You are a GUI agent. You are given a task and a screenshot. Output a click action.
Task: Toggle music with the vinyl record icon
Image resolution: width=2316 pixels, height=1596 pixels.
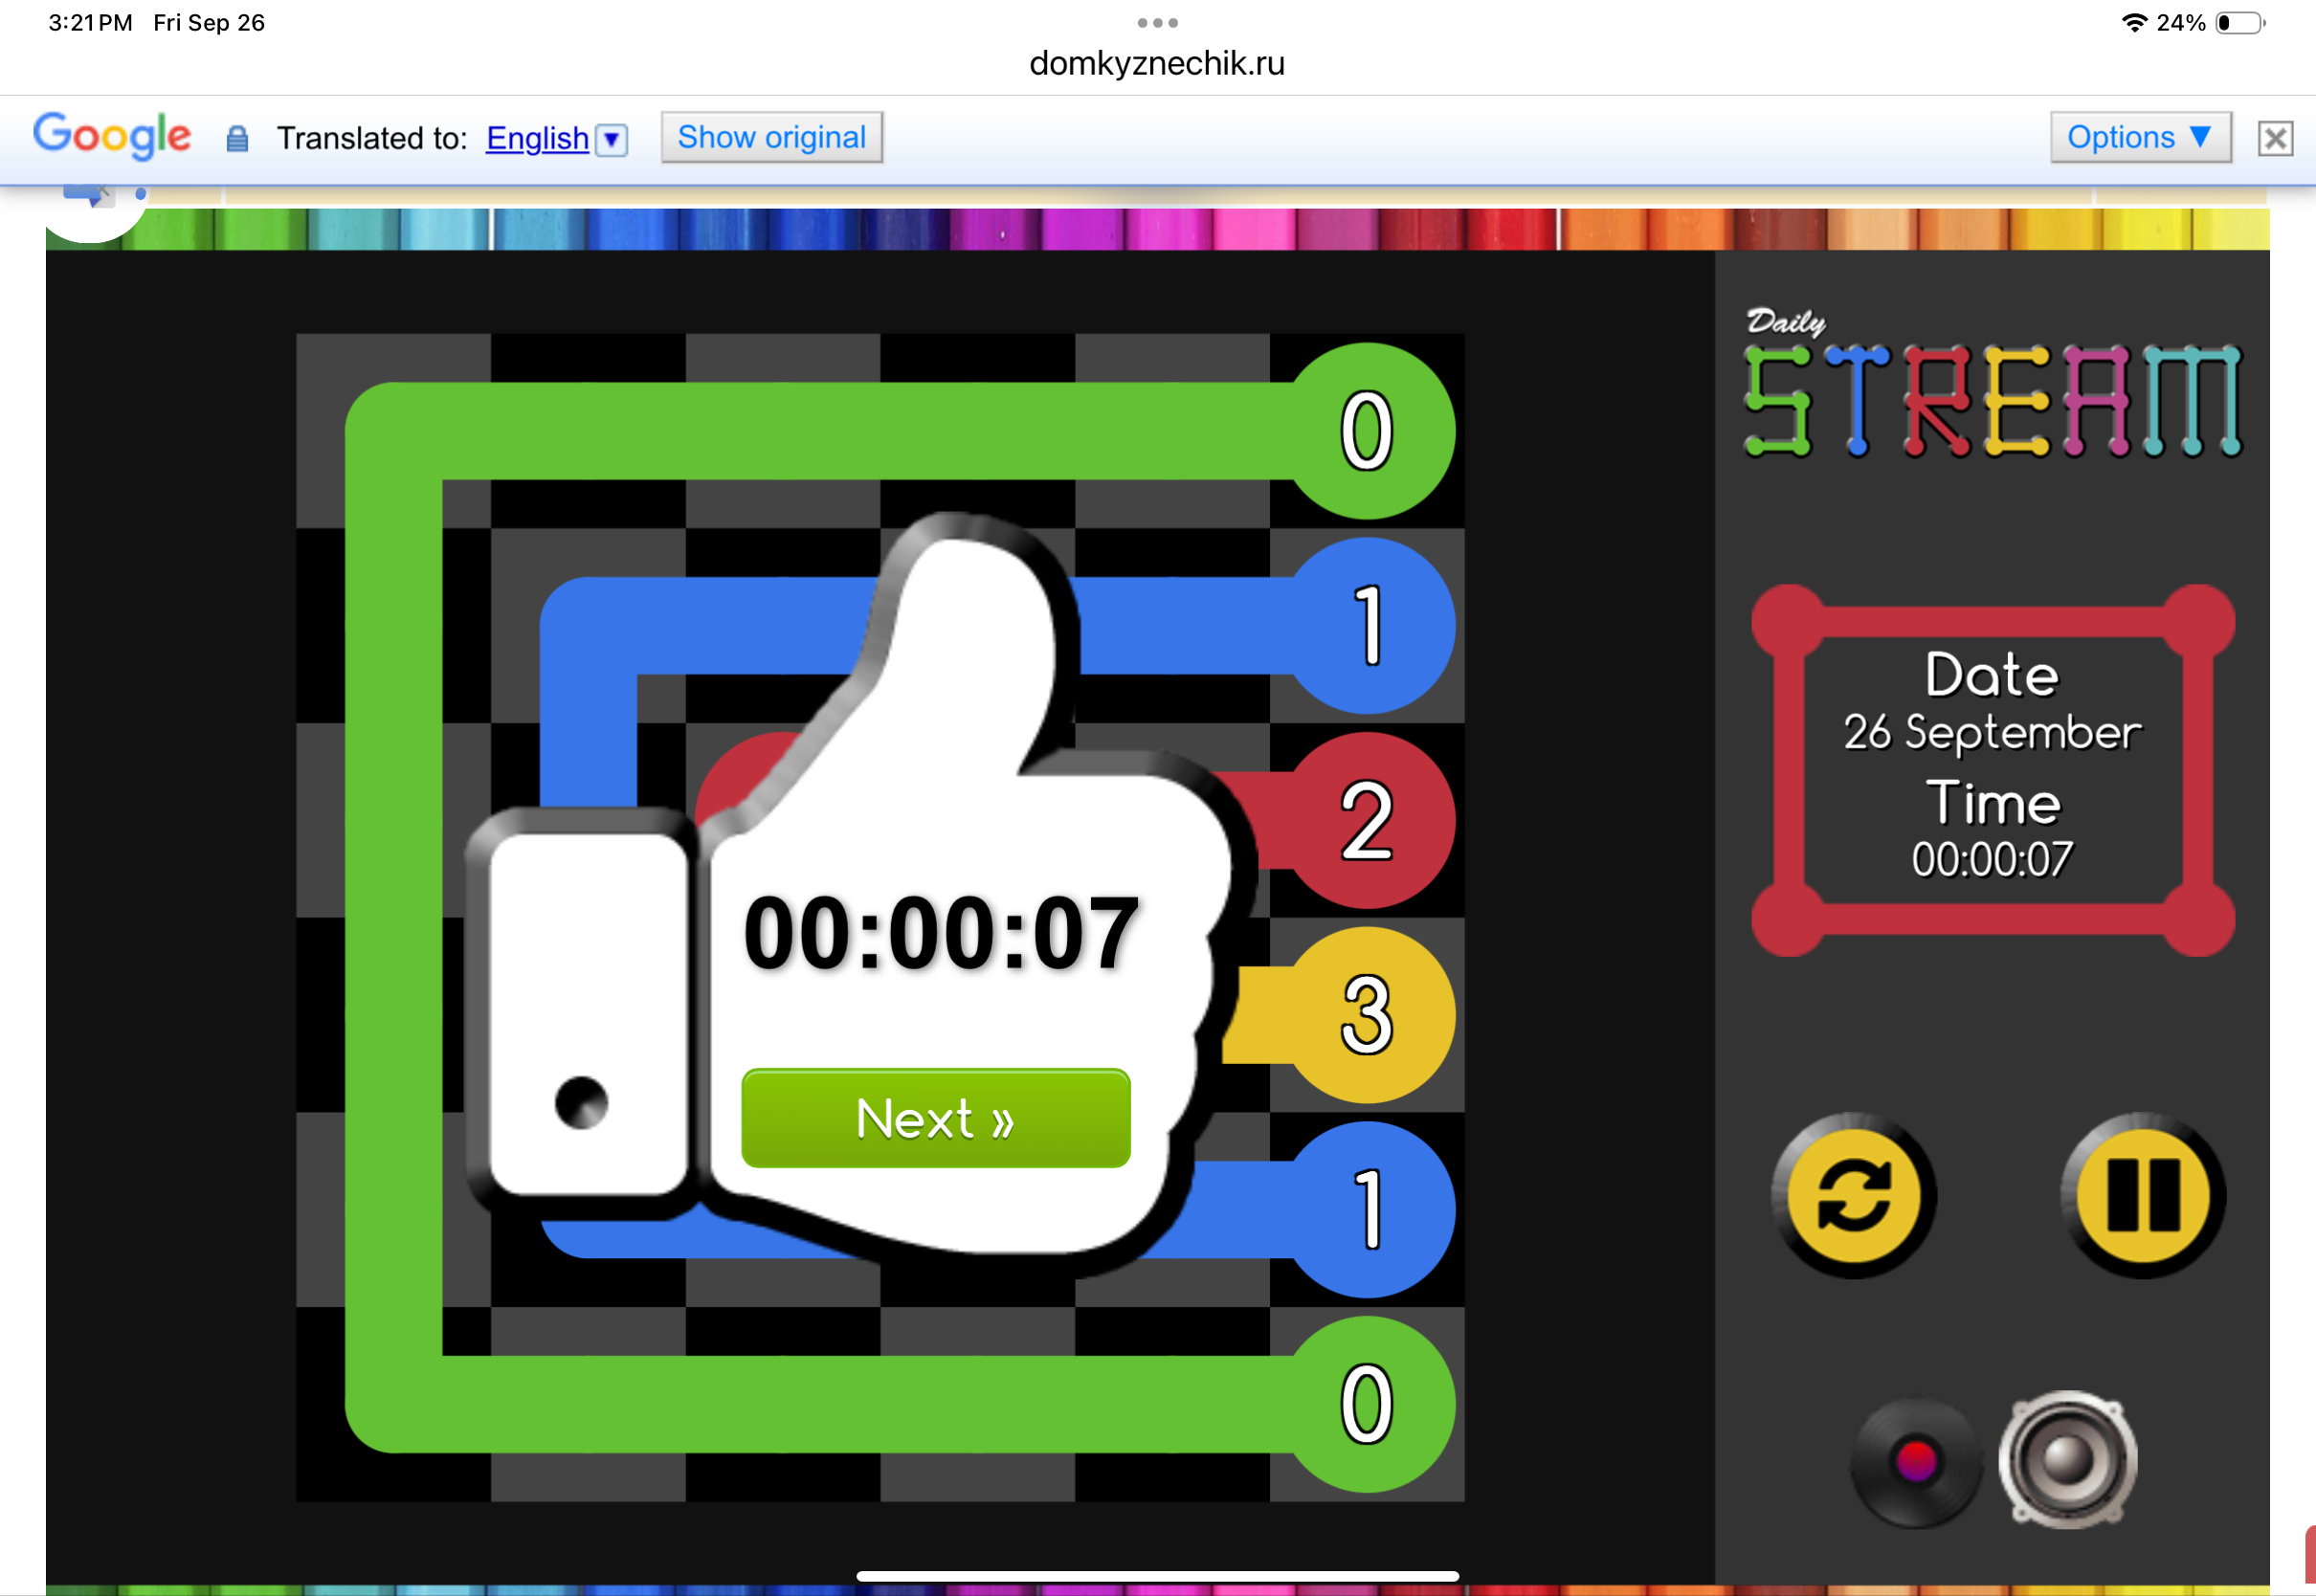click(x=1915, y=1461)
